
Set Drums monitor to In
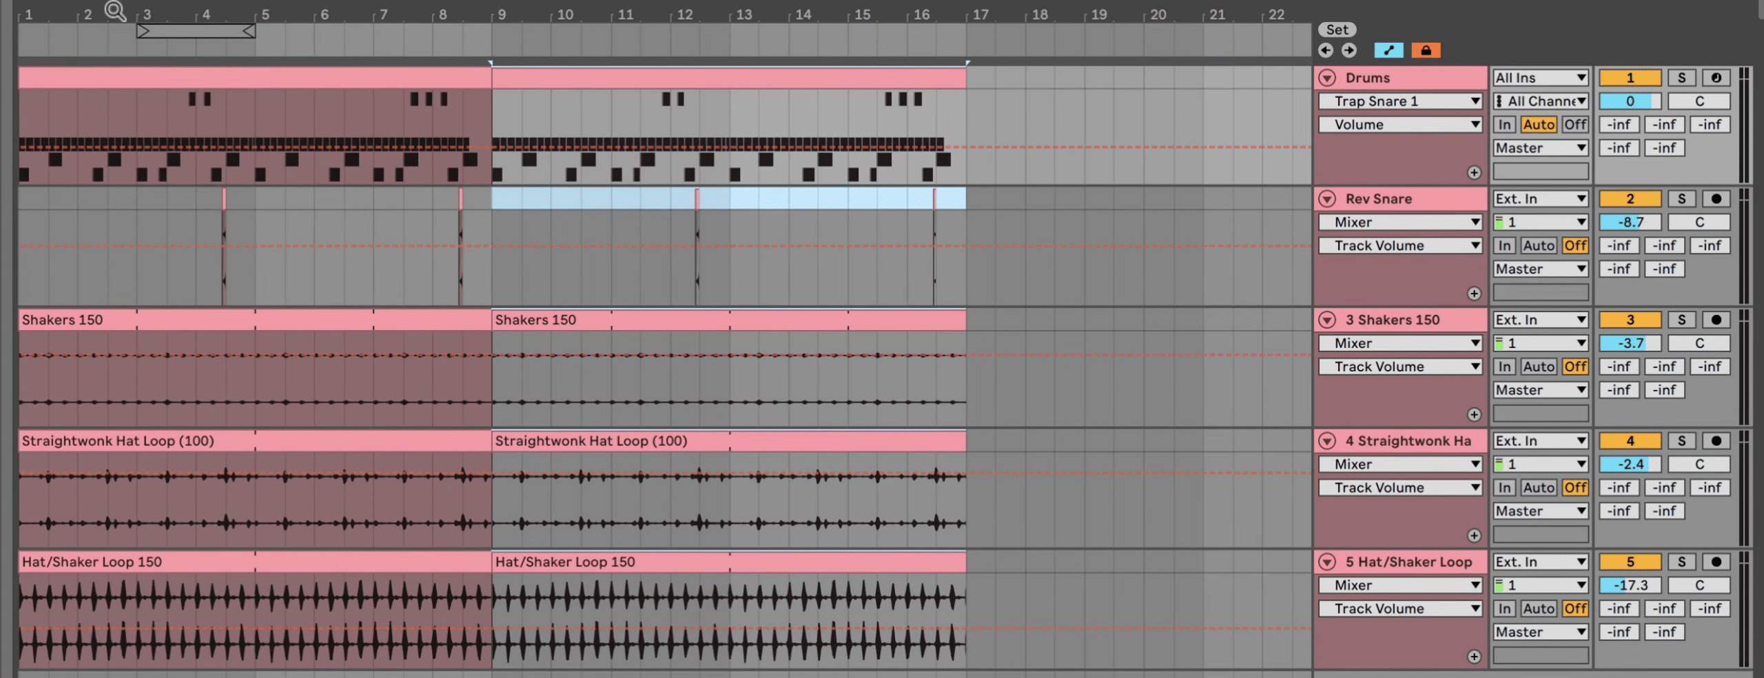[1504, 125]
